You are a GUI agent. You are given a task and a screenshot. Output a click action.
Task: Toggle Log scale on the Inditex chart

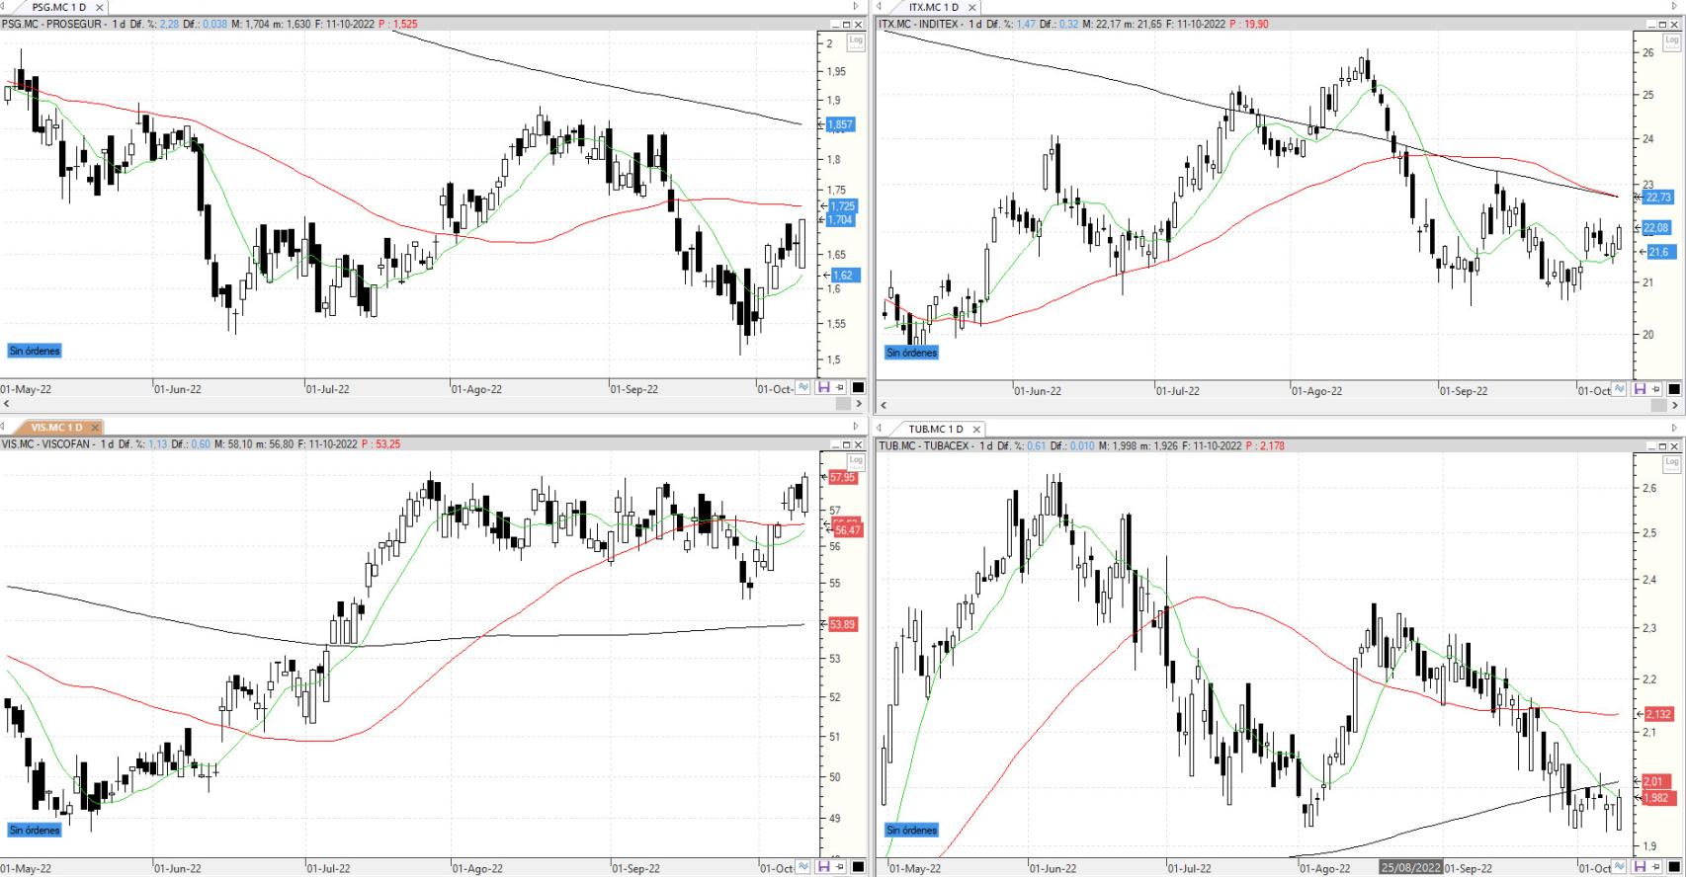pyautogui.click(x=1671, y=41)
